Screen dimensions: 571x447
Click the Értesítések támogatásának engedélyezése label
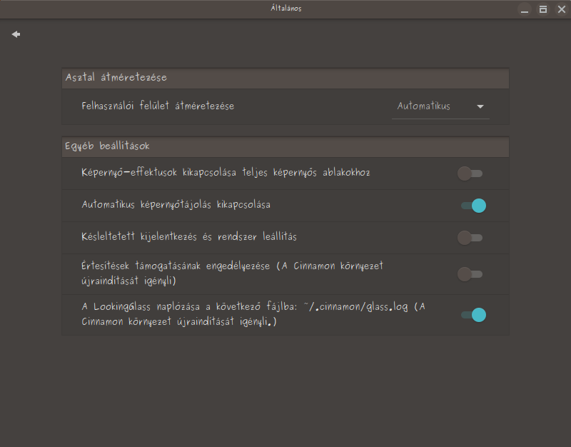(233, 273)
